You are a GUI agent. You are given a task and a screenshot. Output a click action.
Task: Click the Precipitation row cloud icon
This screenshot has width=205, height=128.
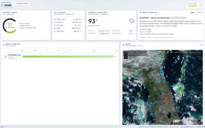[x=5, y=57]
